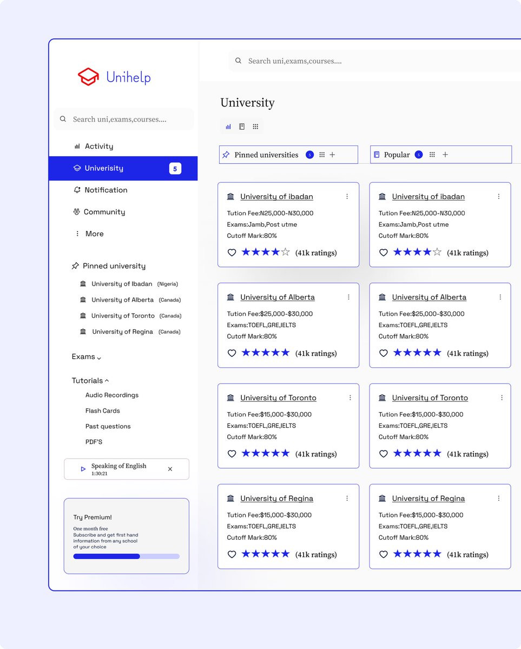This screenshot has width=521, height=649.
Task: Open the three-dot menu on University of Toronto card
Action: point(349,398)
